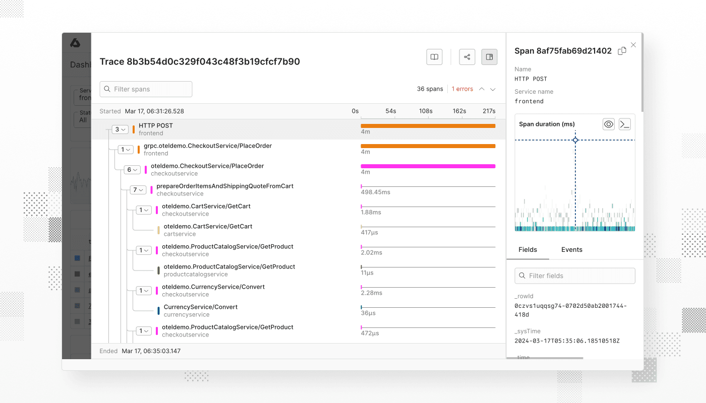Screen dimensions: 706x403
Task: Jump to next error with down chevron
Action: click(493, 89)
